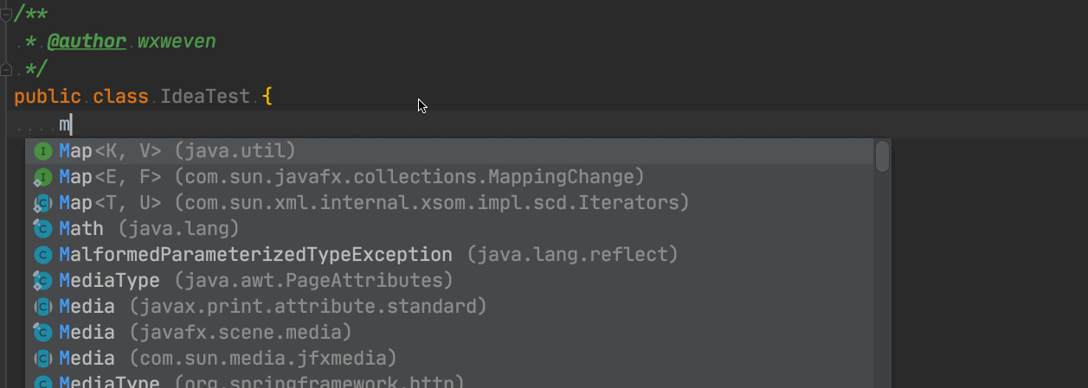Click the icon beside Media com.sun.media.jfxmedia

42,358
